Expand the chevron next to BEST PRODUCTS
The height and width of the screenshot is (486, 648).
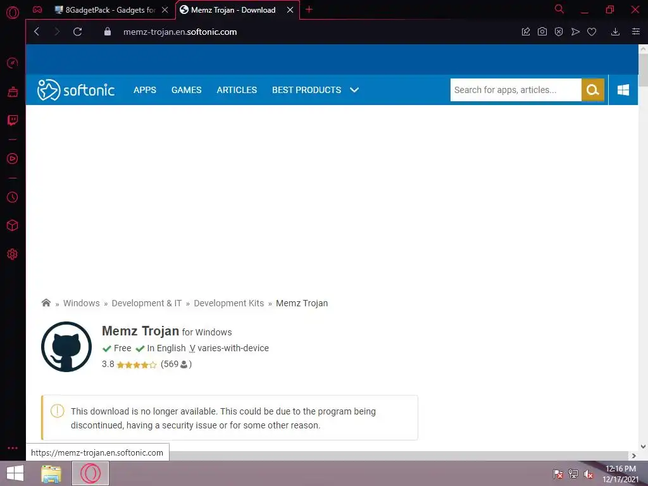[354, 90]
